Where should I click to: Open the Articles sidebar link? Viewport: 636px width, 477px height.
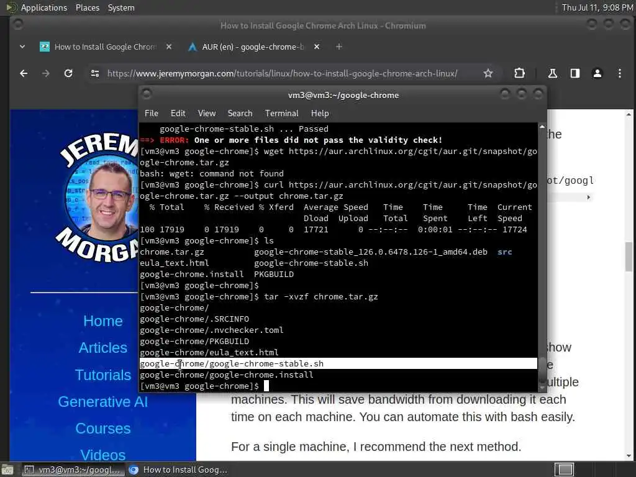pyautogui.click(x=103, y=348)
